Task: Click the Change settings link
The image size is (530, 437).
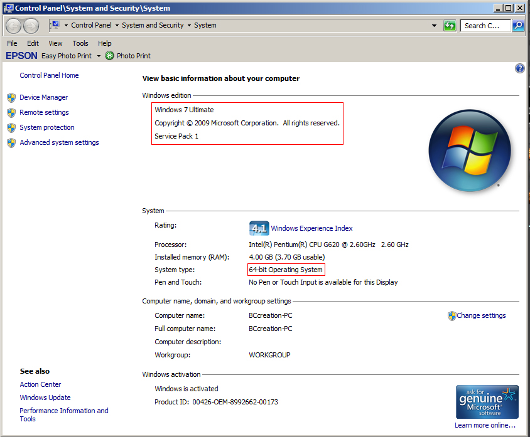Action: pos(481,315)
